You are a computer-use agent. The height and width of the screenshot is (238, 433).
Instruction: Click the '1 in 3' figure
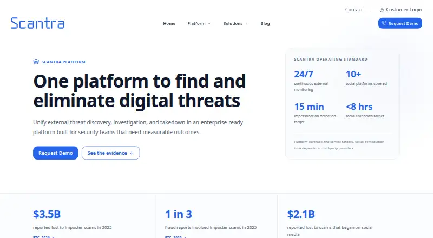(x=179, y=214)
